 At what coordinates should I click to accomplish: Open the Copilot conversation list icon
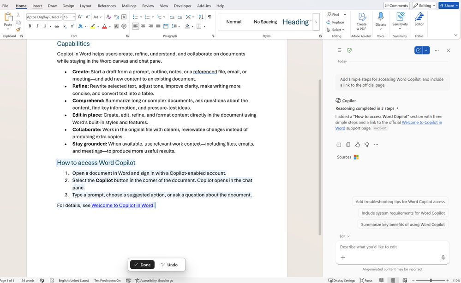(340, 50)
